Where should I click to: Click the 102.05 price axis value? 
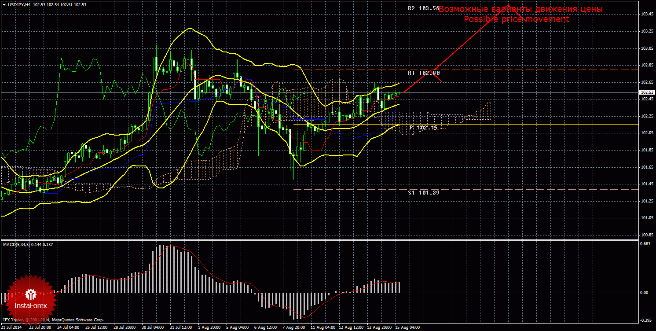point(647,133)
